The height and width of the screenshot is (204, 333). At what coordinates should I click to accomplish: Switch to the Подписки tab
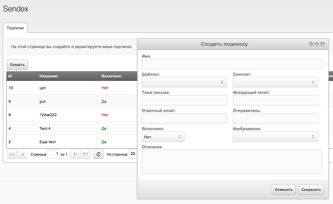[15, 28]
